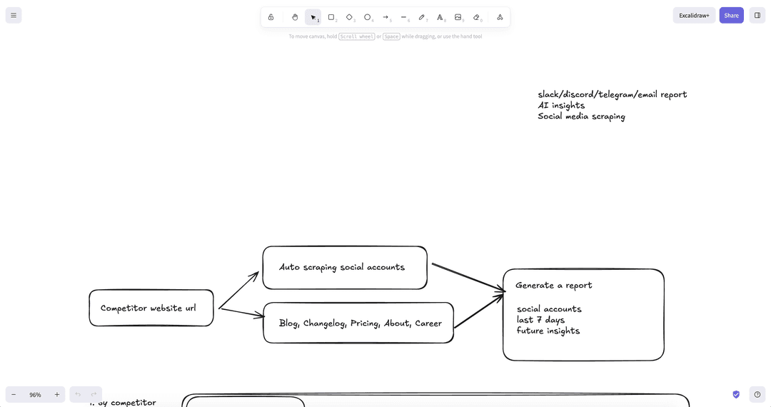
Task: Click the 'last 7 days' text
Action: pos(540,320)
